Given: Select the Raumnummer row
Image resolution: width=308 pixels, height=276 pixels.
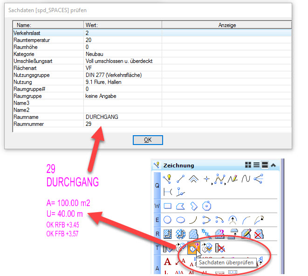Looking at the screenshot, I should 152,124.
